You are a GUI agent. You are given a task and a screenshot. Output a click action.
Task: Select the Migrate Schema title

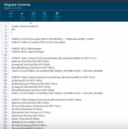(17, 5)
